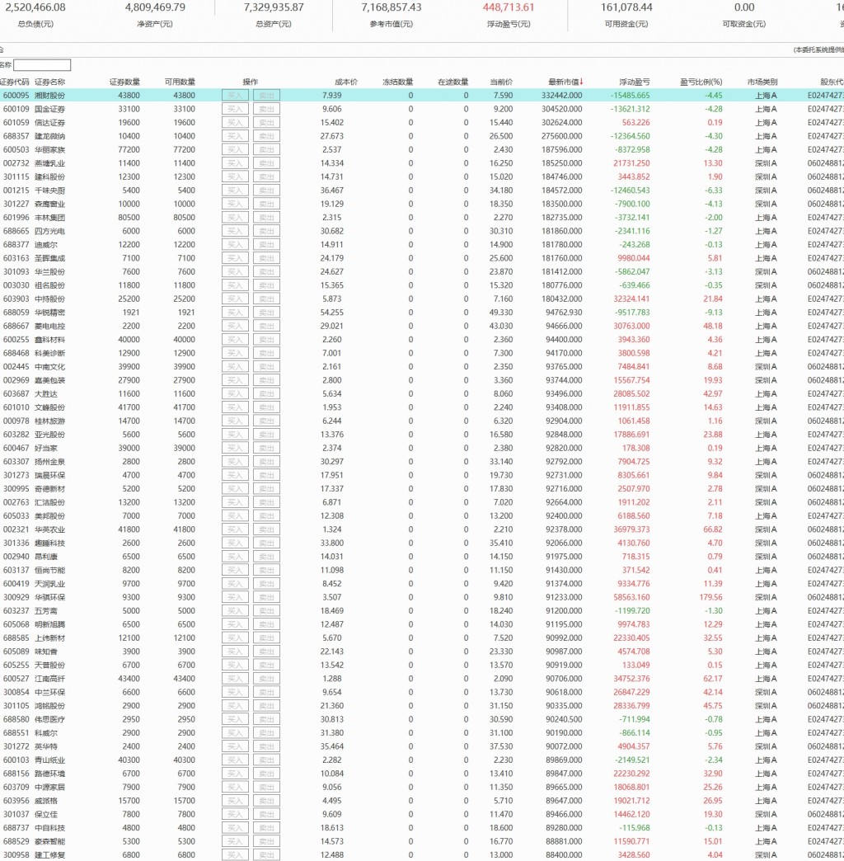Click 卖出 in the 四方光电 row

tap(267, 231)
